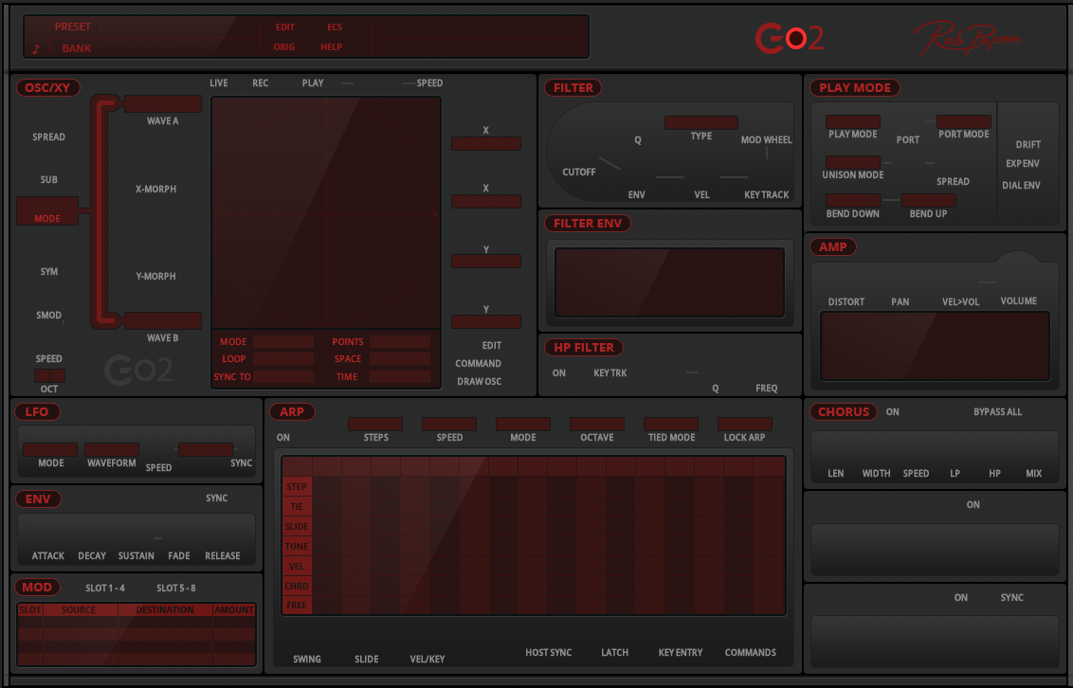Open the BEND UP range selector

tap(929, 200)
